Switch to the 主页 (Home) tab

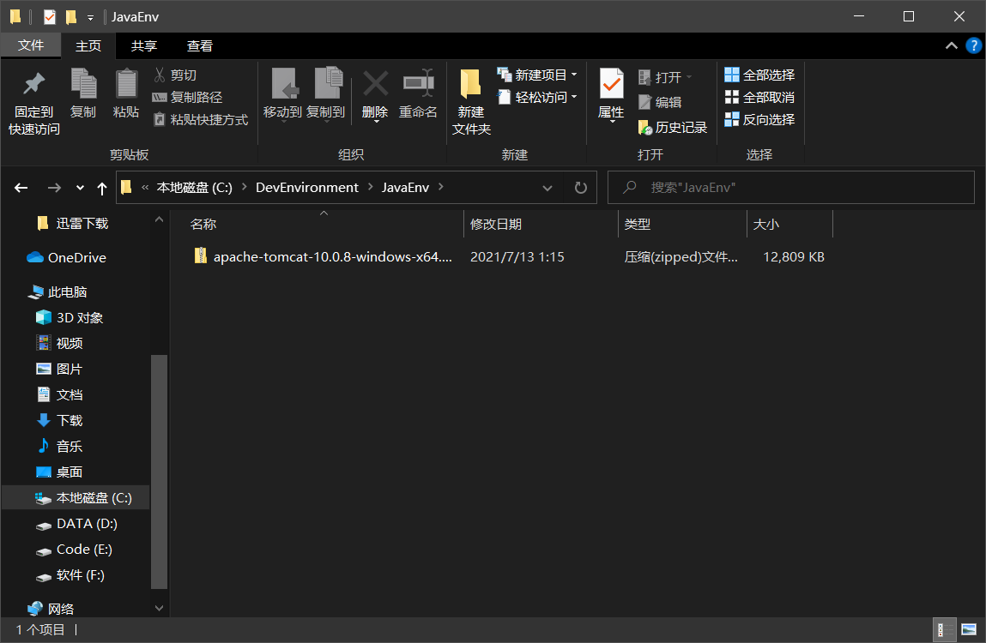88,46
